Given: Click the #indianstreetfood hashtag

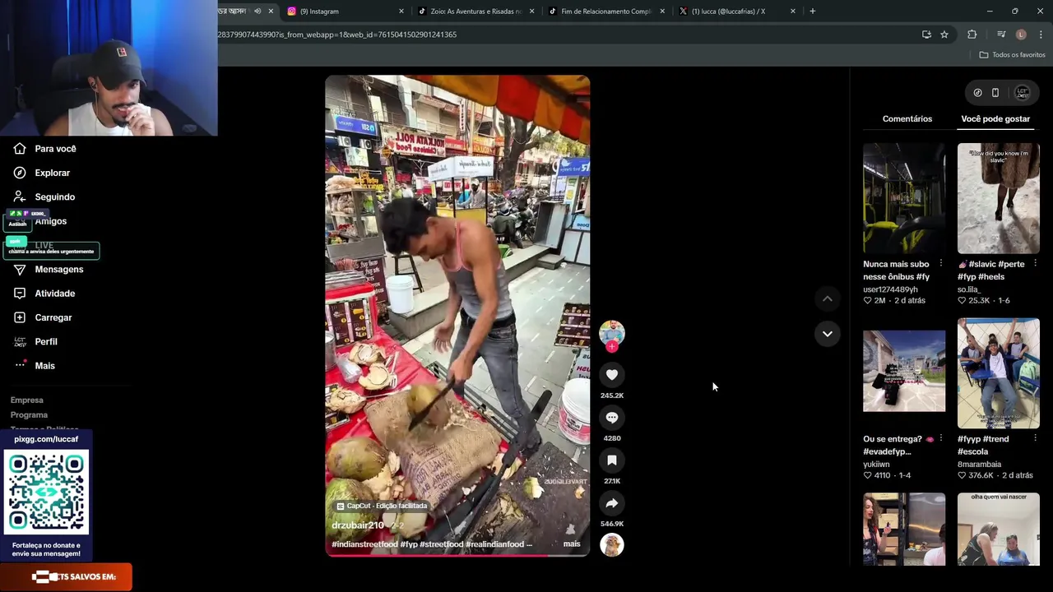Looking at the screenshot, I should (x=364, y=544).
